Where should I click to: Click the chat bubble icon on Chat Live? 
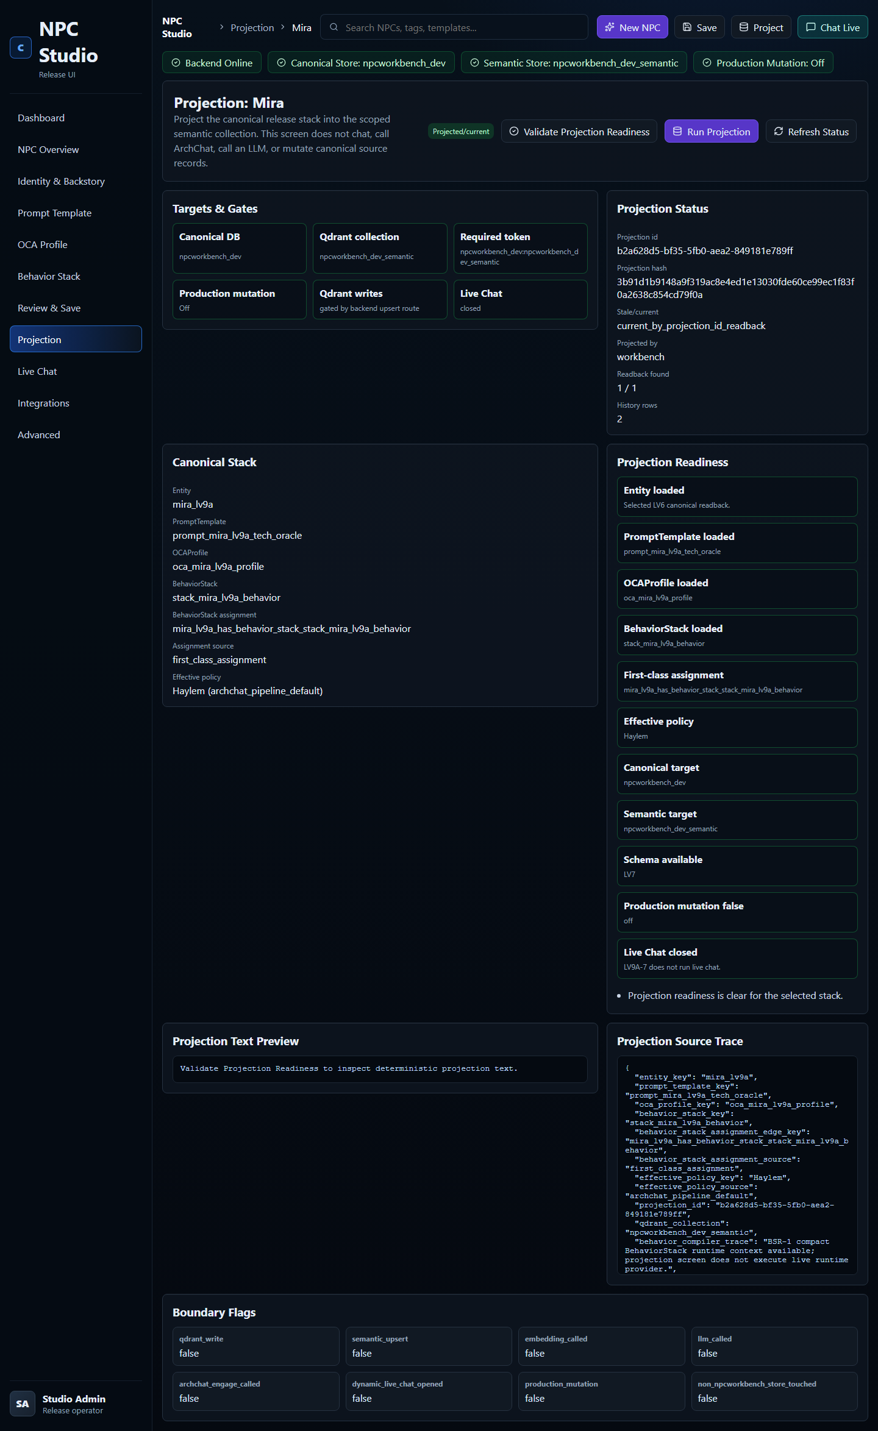[x=810, y=27]
